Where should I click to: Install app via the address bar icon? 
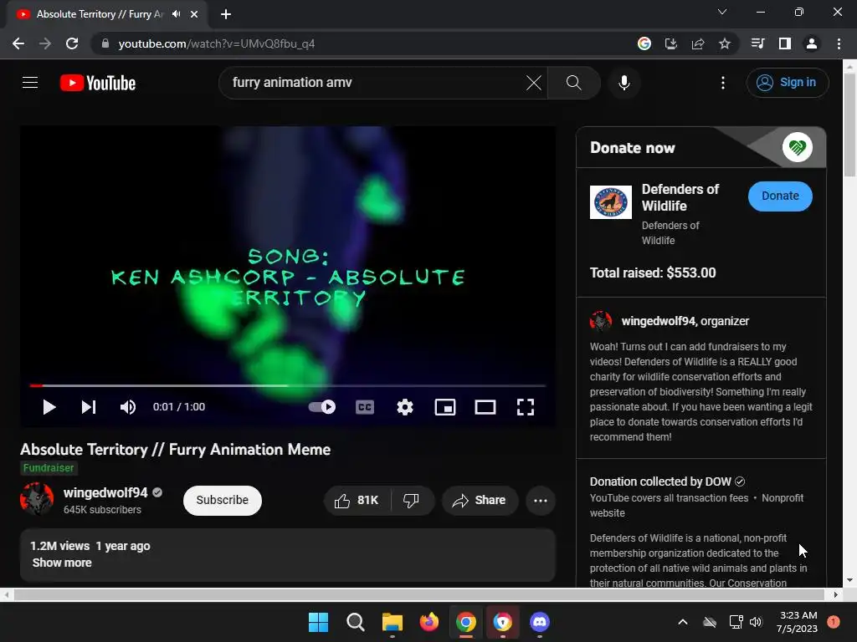670,43
